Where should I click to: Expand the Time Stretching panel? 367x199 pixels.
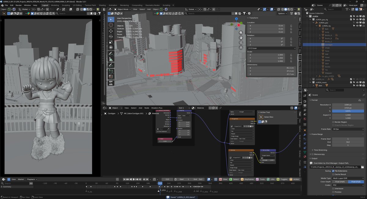320,150
